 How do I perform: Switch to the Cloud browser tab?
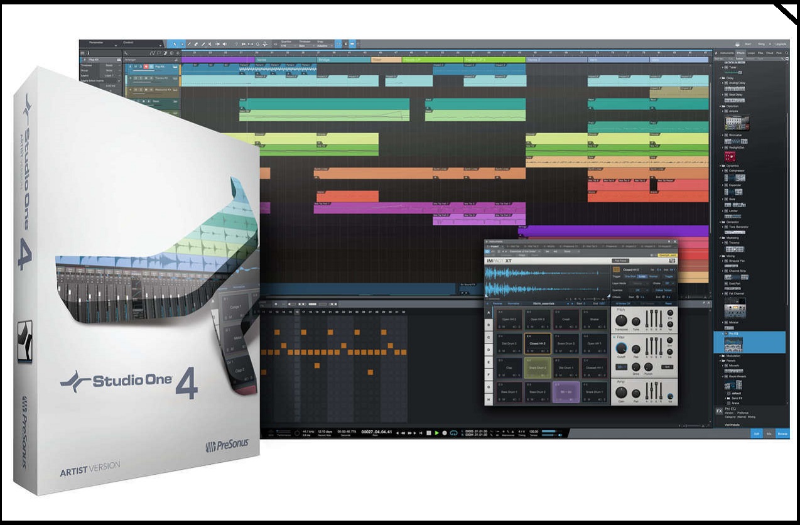pyautogui.click(x=770, y=53)
